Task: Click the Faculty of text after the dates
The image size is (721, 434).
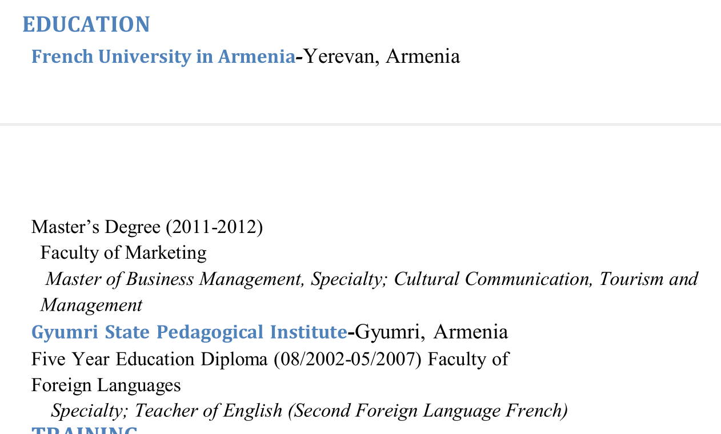Action: tap(468, 359)
